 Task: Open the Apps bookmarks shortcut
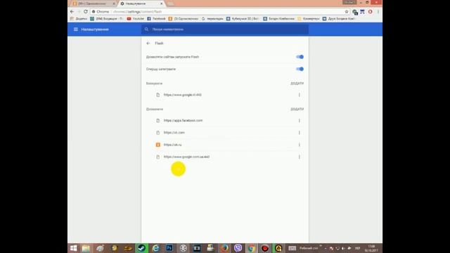78,19
